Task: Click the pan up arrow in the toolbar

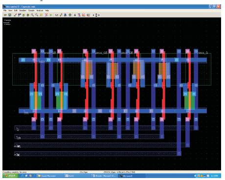Action: 96,14
